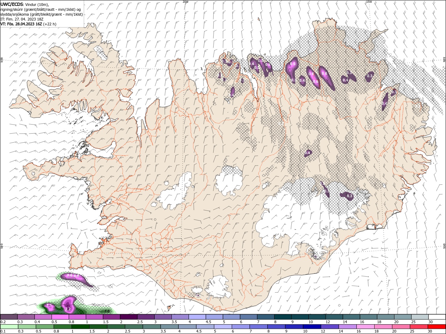Click the '0.1' label under the rain legend
Viewport: 446px width, 334px height.
coord(3,331)
